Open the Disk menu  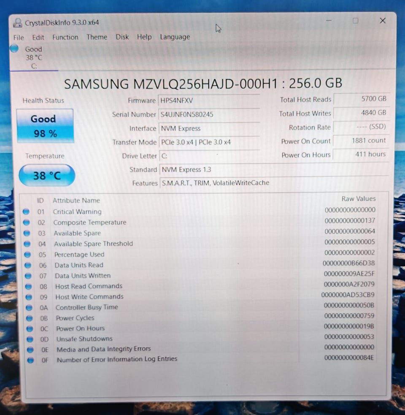pyautogui.click(x=122, y=37)
